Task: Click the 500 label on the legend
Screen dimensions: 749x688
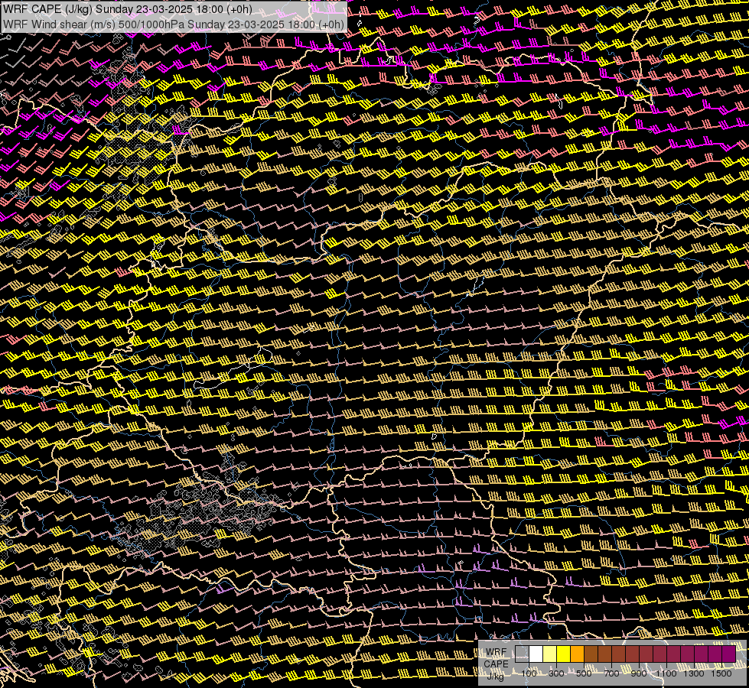Action: (x=584, y=673)
